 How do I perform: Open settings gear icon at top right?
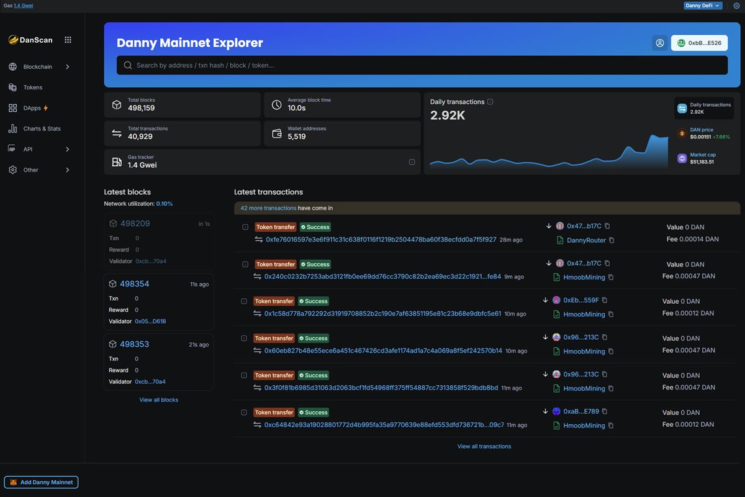pos(736,6)
